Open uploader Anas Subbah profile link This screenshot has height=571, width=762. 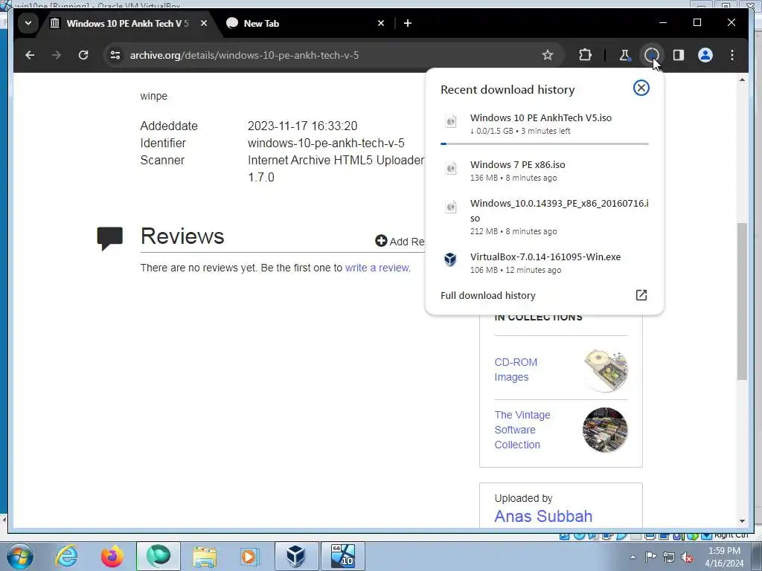pyautogui.click(x=542, y=516)
